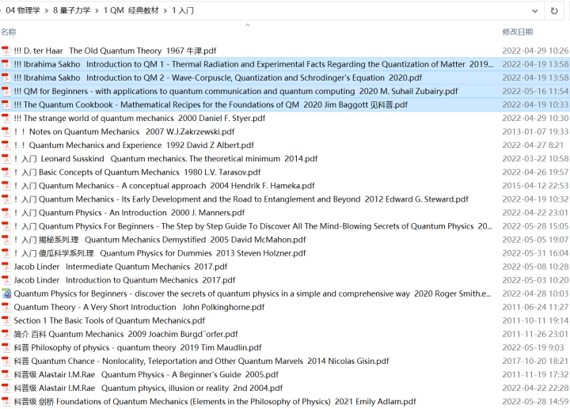Select 'Jacob Linder Intermediate Quantum Mechanics 2017.pdf'
This screenshot has height=409, width=570.
coord(120,267)
